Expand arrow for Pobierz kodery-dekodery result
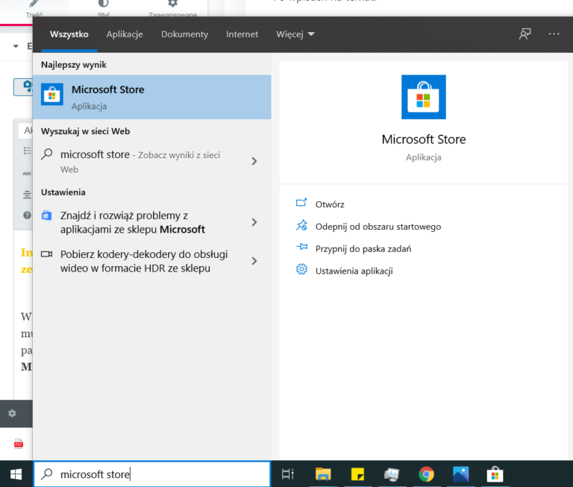573x487 pixels. tap(254, 261)
